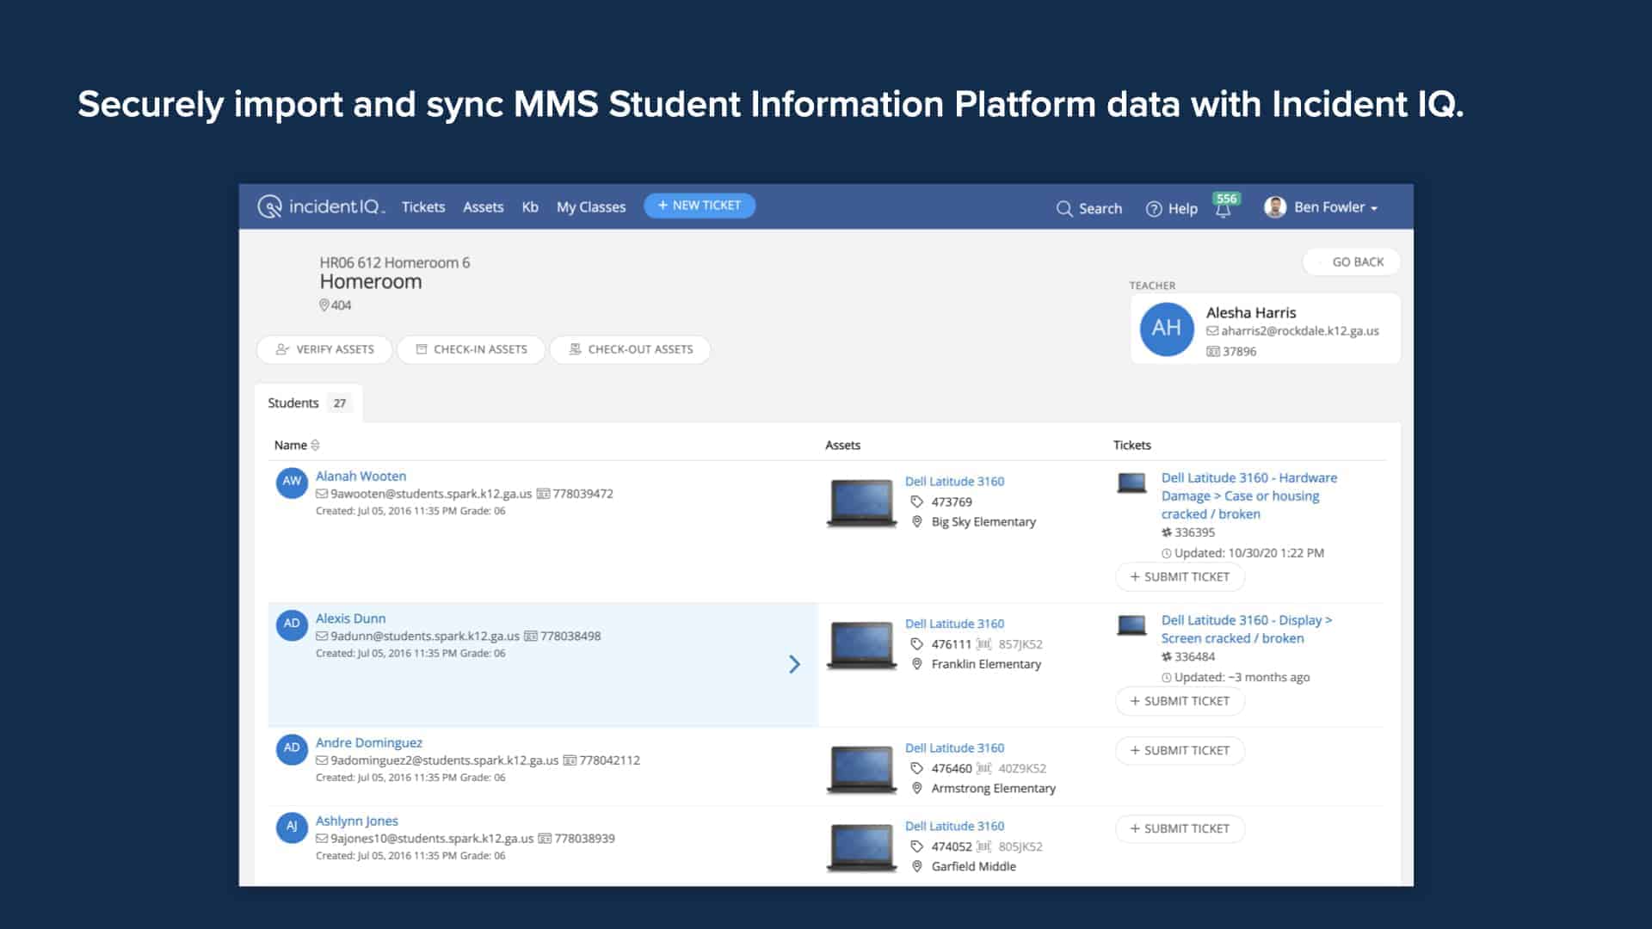Viewport: 1652px width, 929px height.
Task: Click the Check-Out Assets icon
Action: pyautogui.click(x=576, y=349)
